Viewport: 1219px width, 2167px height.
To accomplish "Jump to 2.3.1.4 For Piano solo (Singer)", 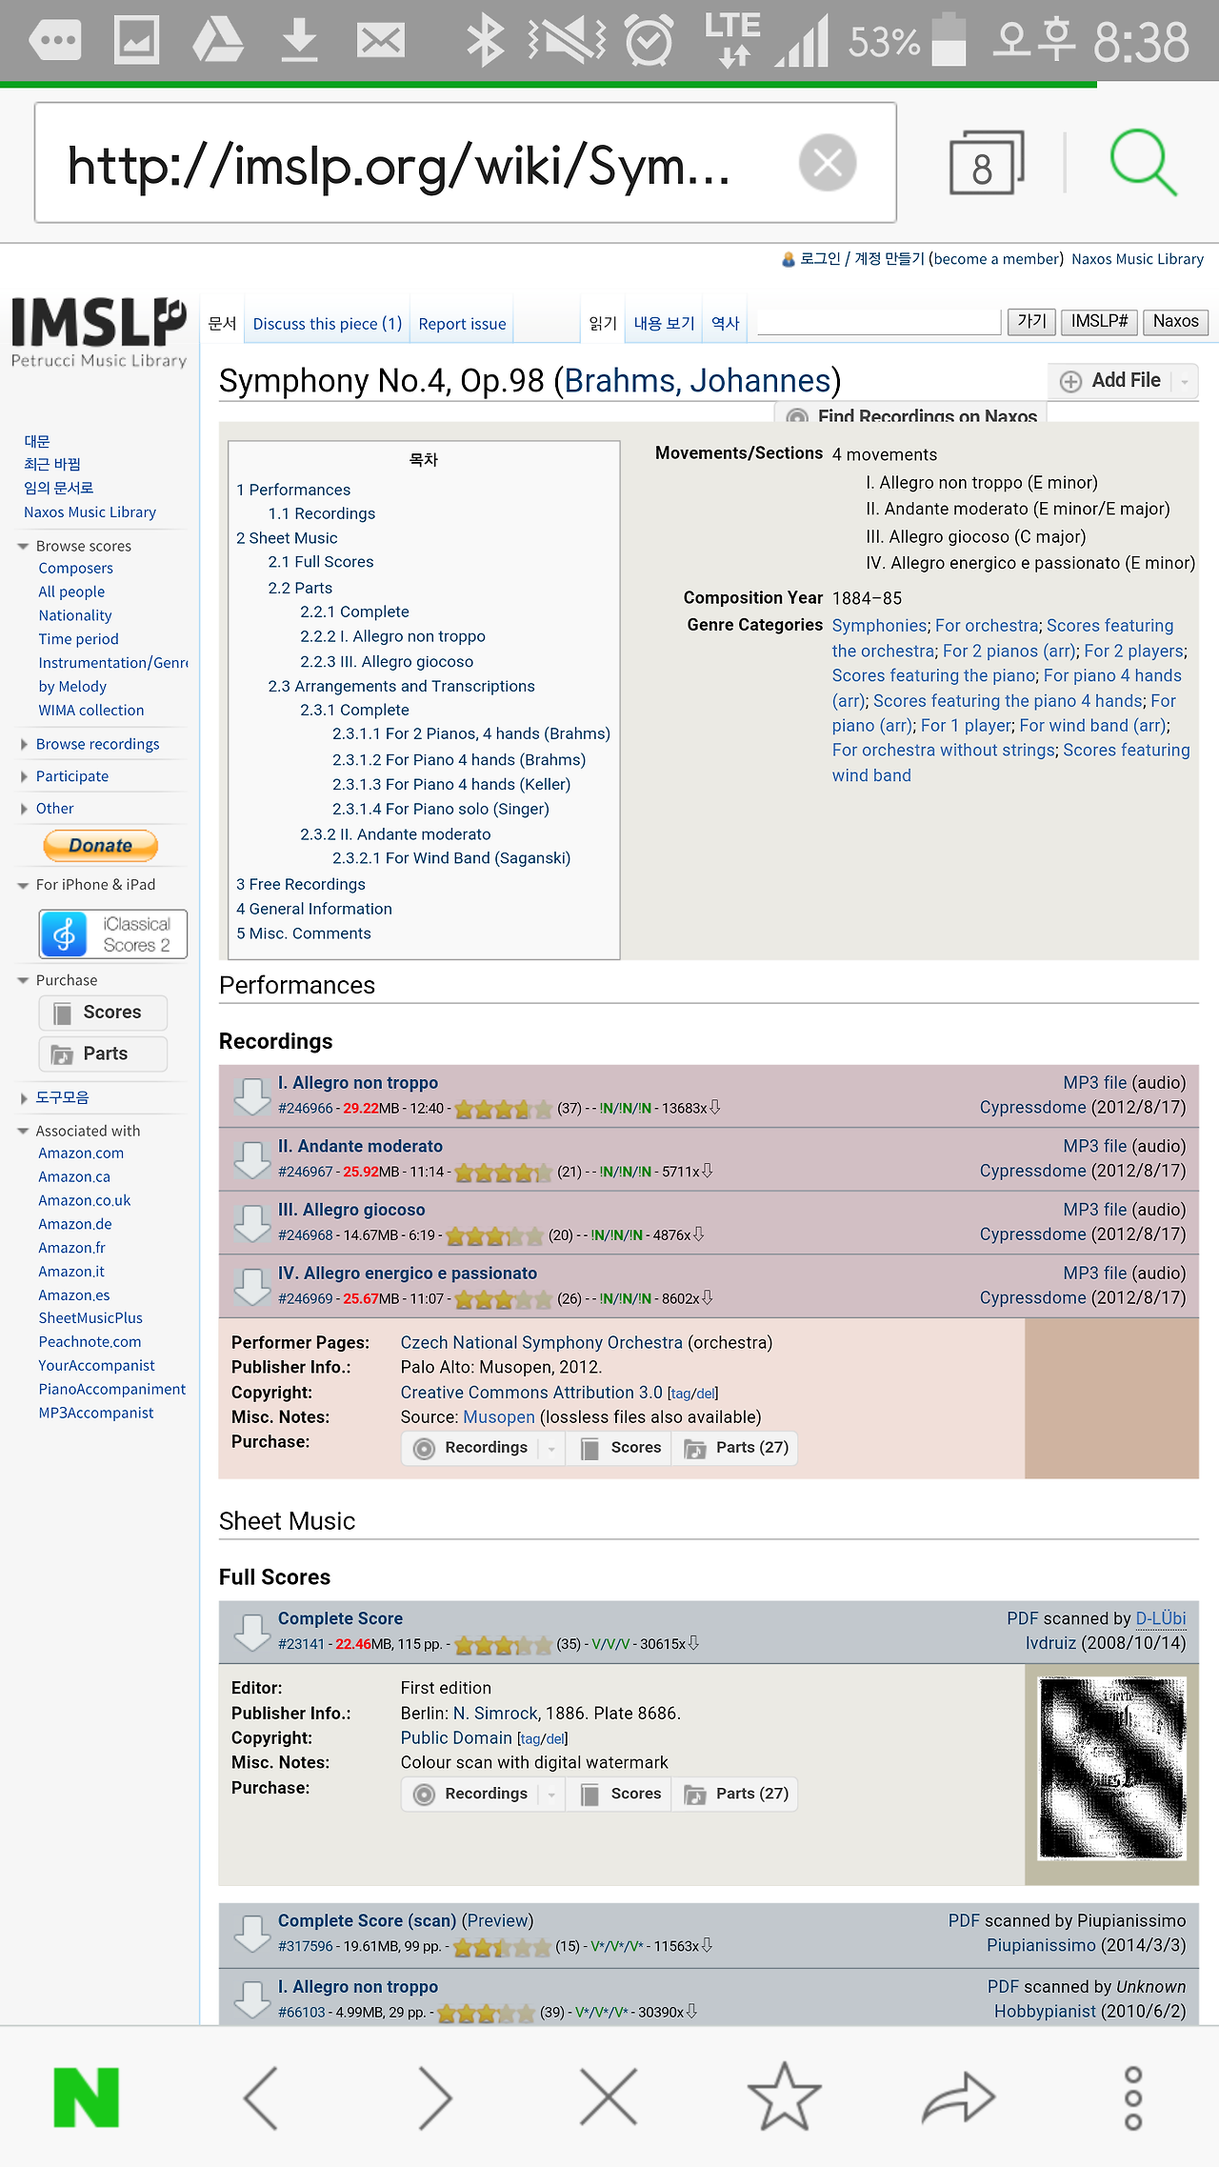I will [x=441, y=810].
